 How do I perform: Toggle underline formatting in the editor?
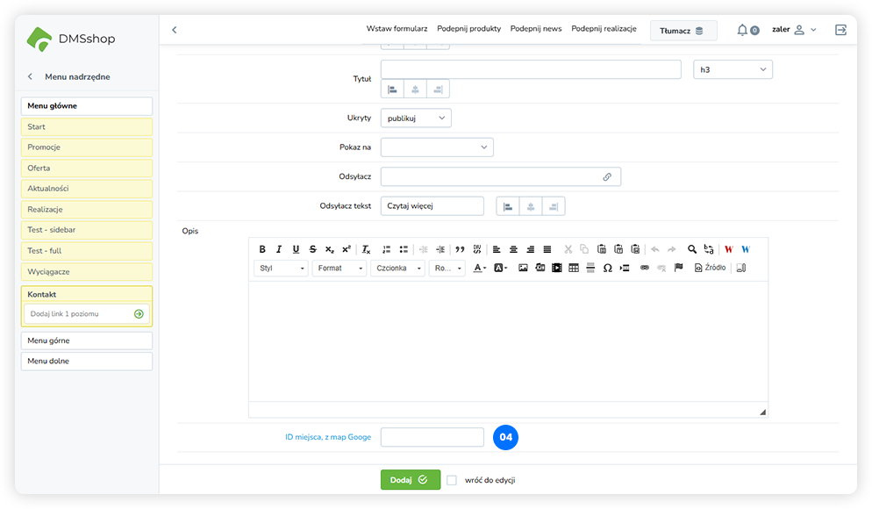click(x=296, y=249)
